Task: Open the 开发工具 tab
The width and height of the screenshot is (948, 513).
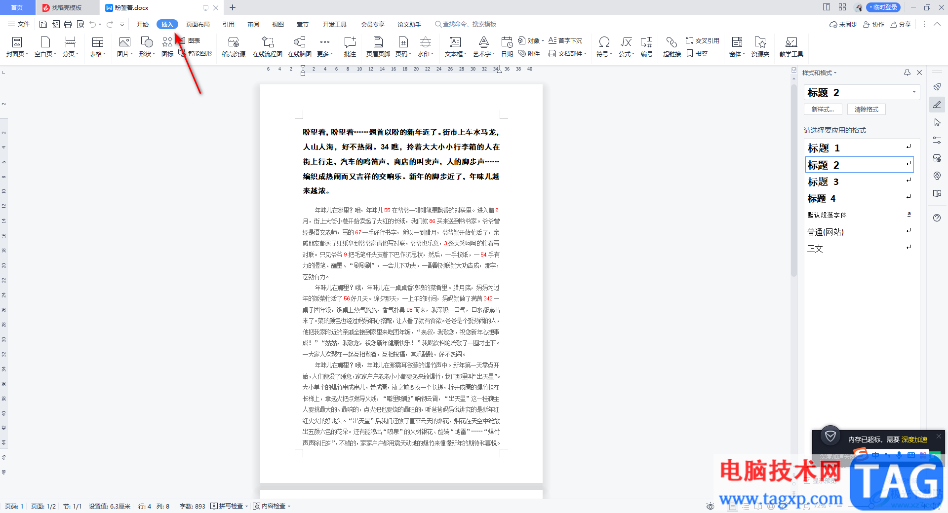Action: [x=335, y=24]
